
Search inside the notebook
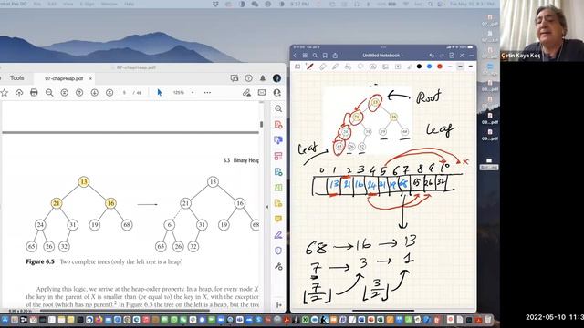pyautogui.click(x=315, y=56)
